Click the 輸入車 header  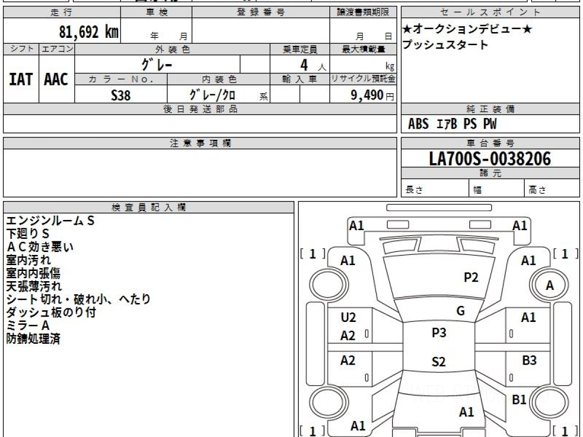point(300,79)
